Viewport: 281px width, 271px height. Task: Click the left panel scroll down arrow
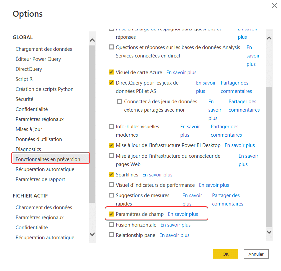click(92, 234)
